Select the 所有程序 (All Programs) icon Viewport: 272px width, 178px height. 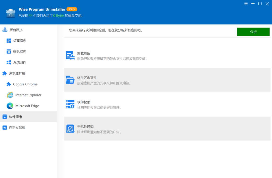pos(5,30)
